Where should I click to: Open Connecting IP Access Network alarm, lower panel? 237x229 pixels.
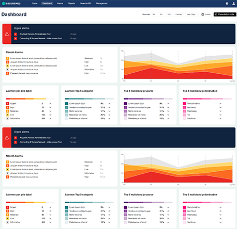coord(41,142)
